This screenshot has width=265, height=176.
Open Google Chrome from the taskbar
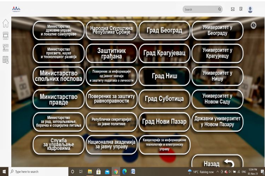point(116,172)
